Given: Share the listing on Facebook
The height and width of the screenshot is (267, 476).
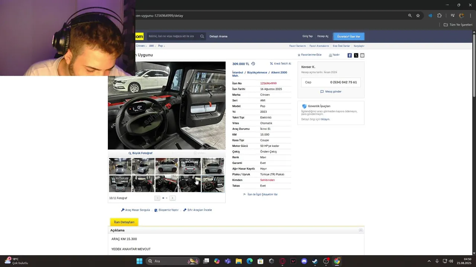Looking at the screenshot, I should coord(350,55).
